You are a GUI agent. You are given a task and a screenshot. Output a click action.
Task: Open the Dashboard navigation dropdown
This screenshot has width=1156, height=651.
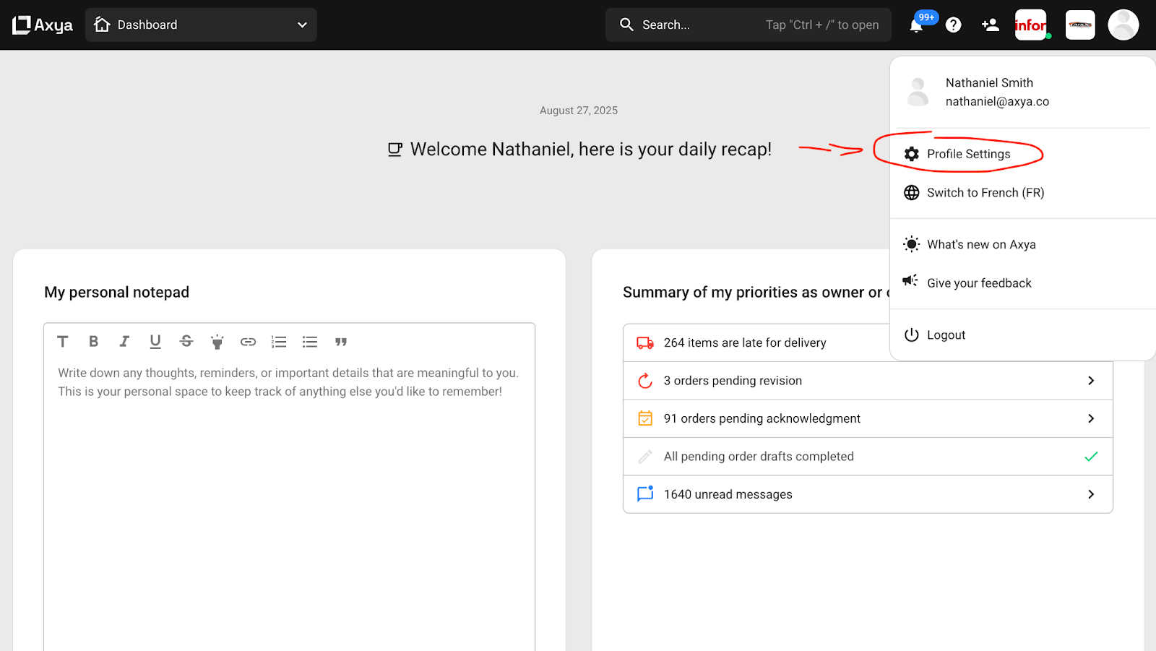pos(201,25)
